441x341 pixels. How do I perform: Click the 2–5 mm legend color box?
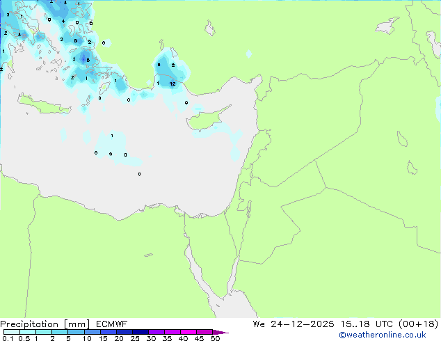point(60,332)
